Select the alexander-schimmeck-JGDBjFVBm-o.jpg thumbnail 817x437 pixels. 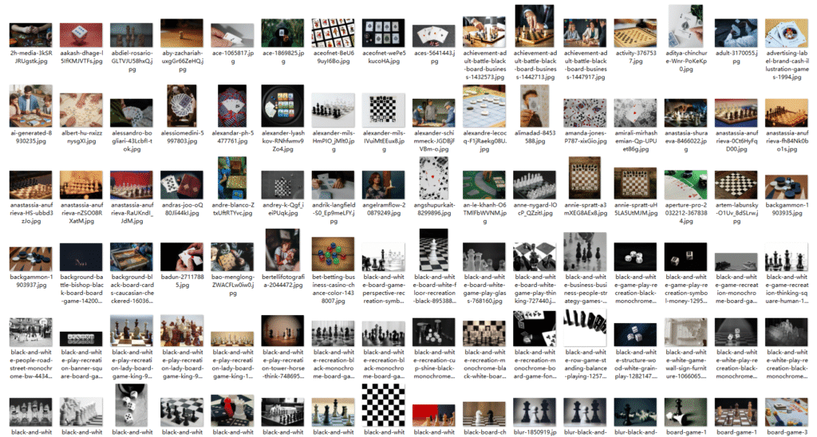click(434, 113)
